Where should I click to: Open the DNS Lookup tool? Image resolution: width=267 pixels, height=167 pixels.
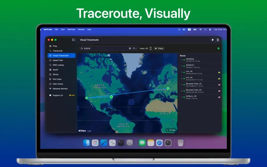coord(58,65)
